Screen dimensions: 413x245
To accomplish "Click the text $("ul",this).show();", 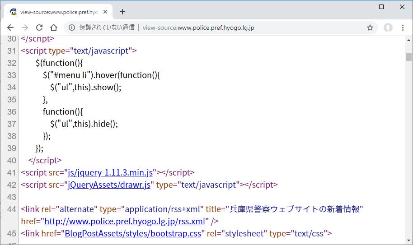I will click(x=86, y=87).
